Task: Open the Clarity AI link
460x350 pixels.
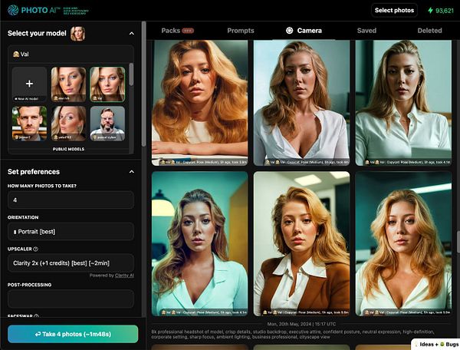Action: pos(124,276)
